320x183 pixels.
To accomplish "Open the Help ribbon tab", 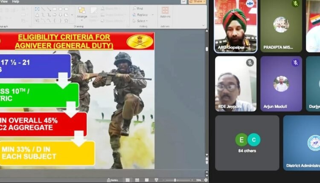I will pyautogui.click(x=16, y=1).
